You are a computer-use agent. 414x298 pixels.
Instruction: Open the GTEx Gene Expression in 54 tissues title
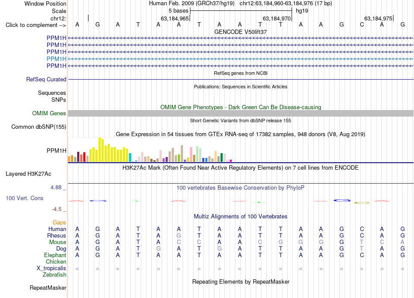point(241,134)
